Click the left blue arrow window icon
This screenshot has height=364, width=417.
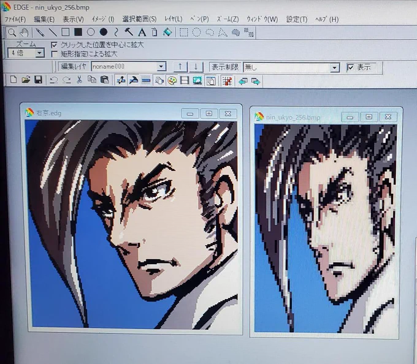243,82
